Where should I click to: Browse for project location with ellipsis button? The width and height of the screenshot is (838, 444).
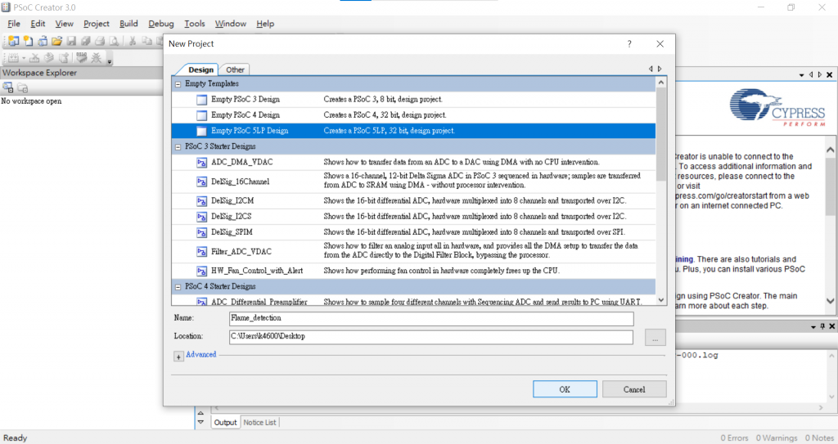click(x=655, y=338)
